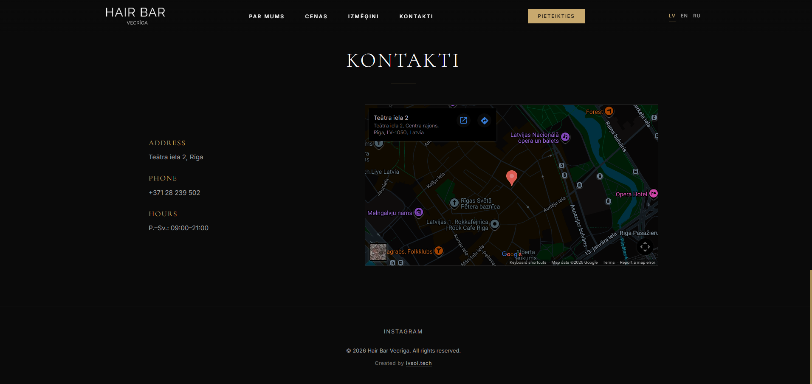Click Teātra iela 2 title in map card
The image size is (812, 384).
click(x=391, y=118)
